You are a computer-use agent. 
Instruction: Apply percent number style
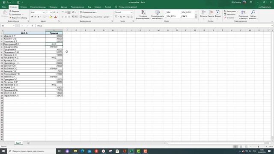pos(121,17)
